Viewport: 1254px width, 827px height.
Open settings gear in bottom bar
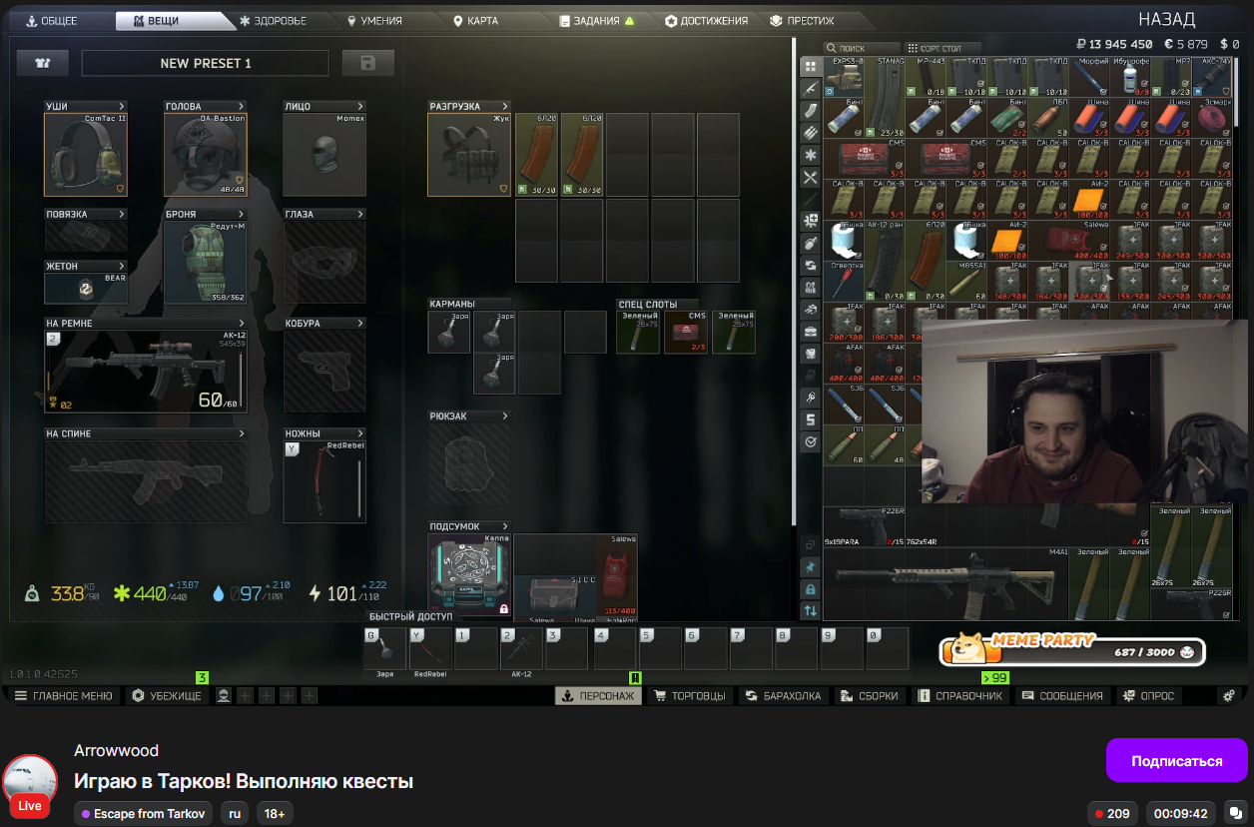(x=1229, y=696)
